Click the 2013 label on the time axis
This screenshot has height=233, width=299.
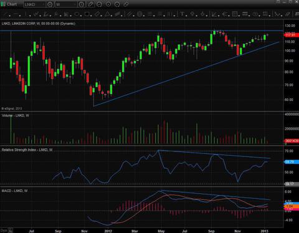pyautogui.click(x=264, y=231)
